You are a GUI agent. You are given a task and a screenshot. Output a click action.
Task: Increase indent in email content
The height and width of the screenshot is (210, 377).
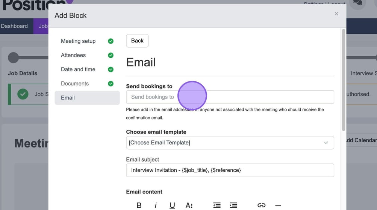pos(233,205)
